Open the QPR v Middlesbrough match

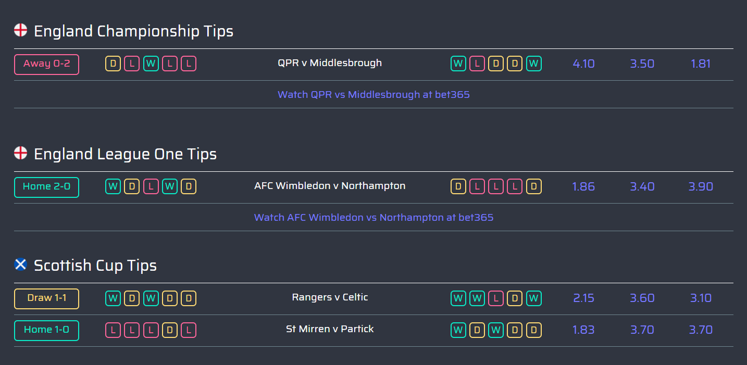pyautogui.click(x=330, y=63)
